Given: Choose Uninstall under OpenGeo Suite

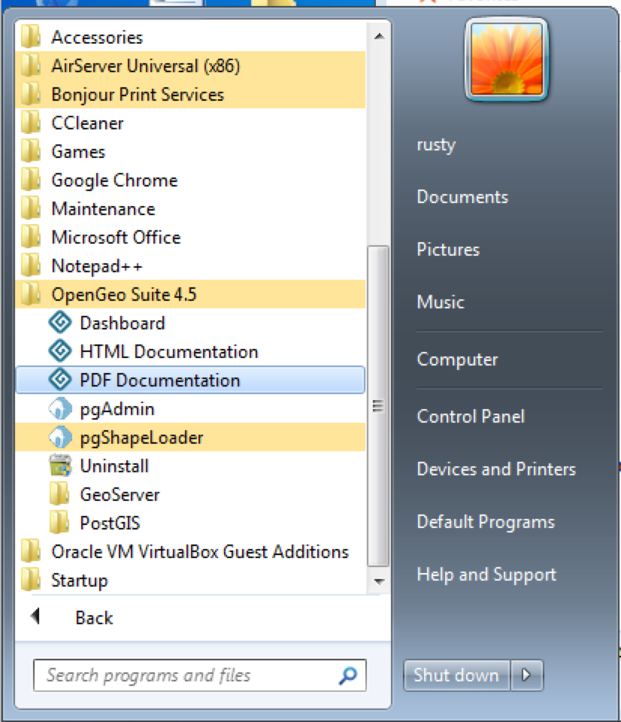Looking at the screenshot, I should point(190,466).
